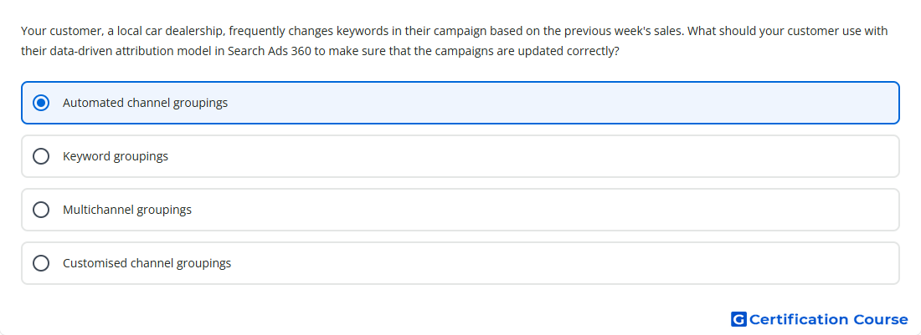The height and width of the screenshot is (335, 921).
Task: Choose the Multichannel groupings radio button
Action: (x=41, y=210)
